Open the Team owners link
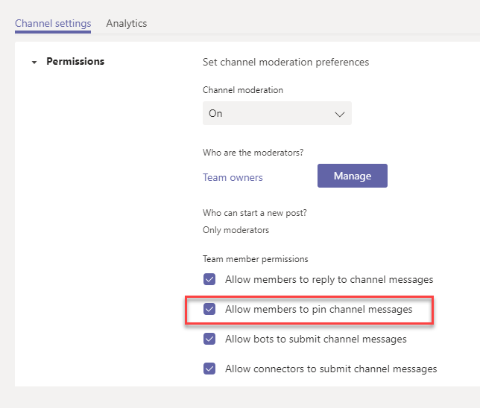The width and height of the screenshot is (480, 408). (x=233, y=177)
